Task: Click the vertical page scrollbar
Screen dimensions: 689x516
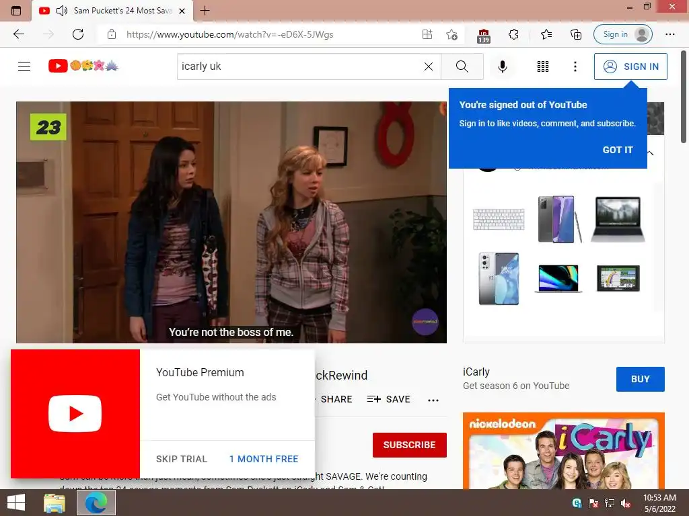Action: coord(684,97)
